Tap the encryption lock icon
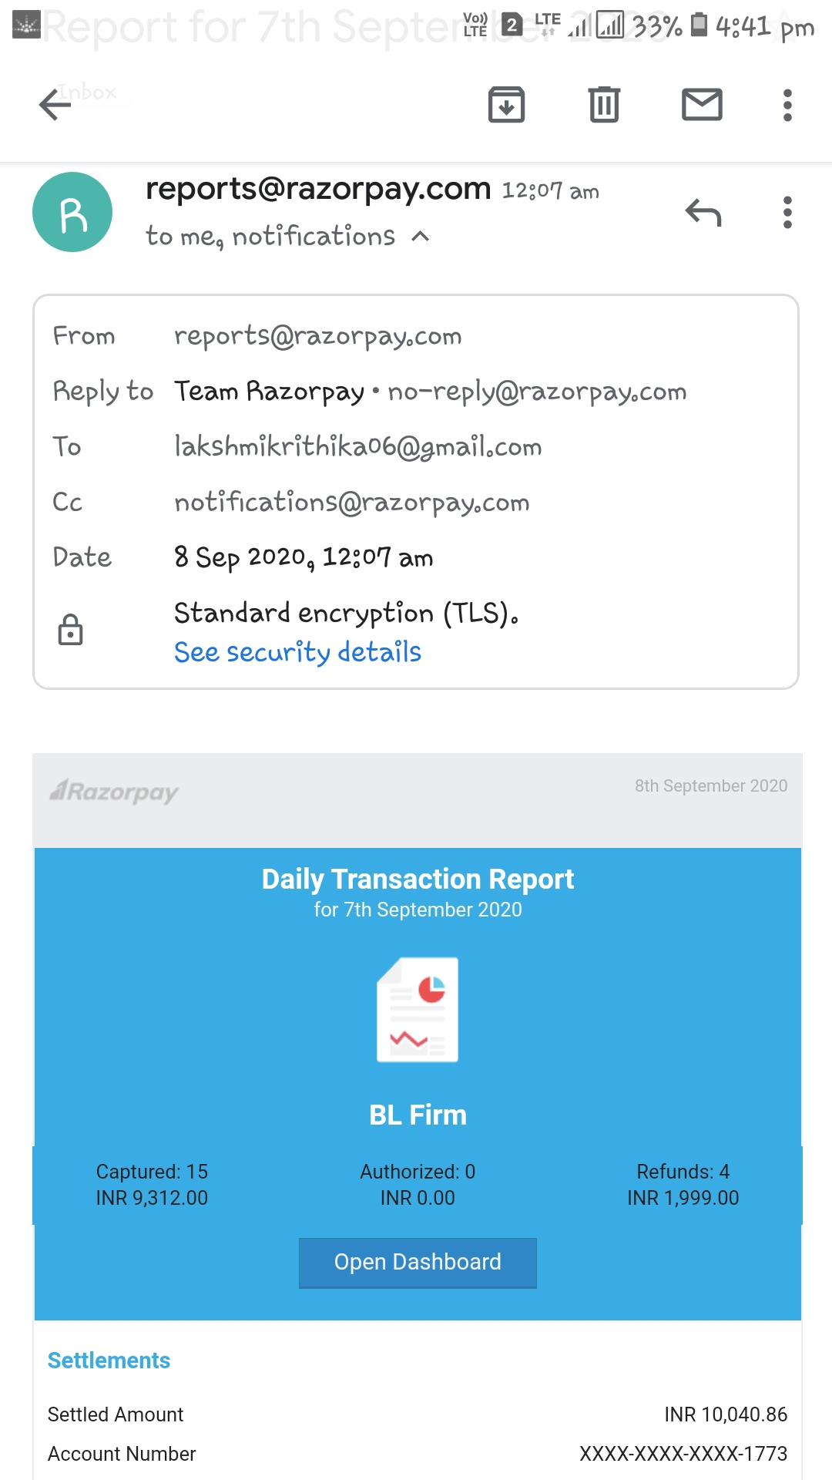Viewport: 832px width, 1480px height. [x=70, y=630]
